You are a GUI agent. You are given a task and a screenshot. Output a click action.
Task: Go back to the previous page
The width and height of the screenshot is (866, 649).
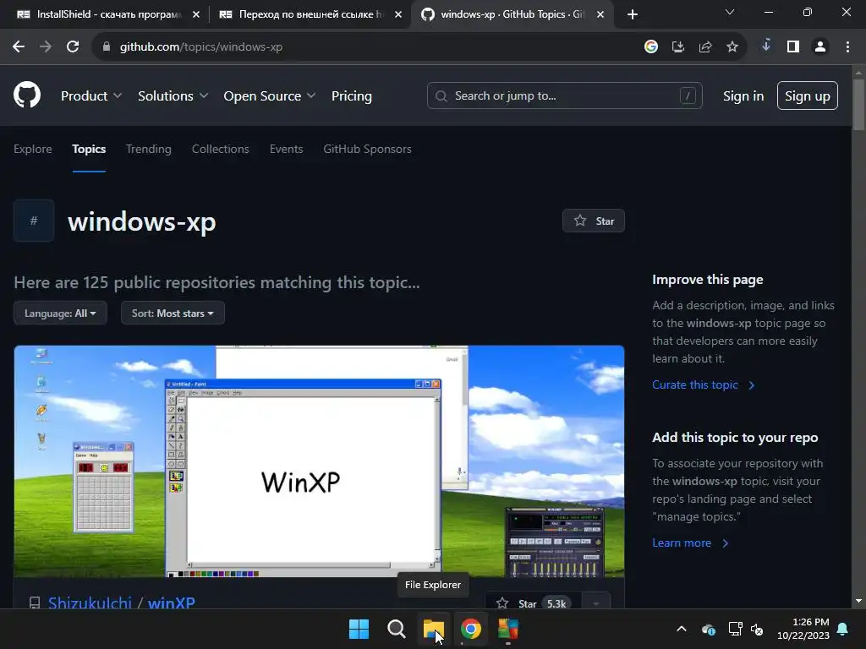tap(19, 47)
